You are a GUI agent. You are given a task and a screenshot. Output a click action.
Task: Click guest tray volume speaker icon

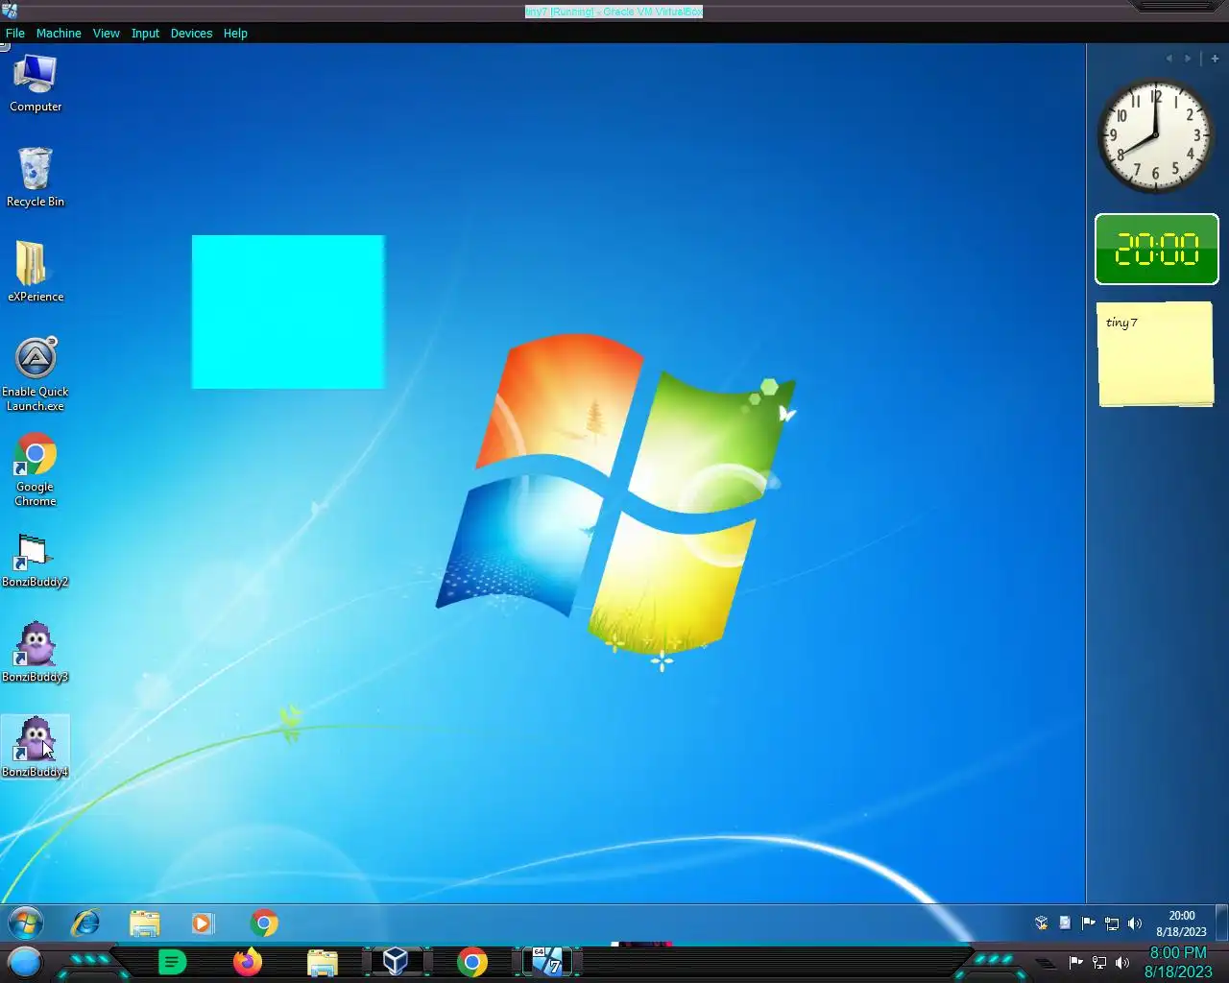[1135, 923]
